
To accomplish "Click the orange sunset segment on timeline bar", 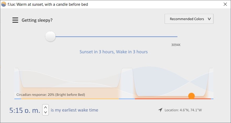I will coord(70,99).
